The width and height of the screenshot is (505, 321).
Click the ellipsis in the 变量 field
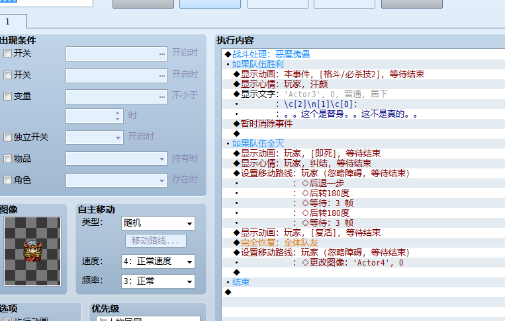pyautogui.click(x=162, y=96)
